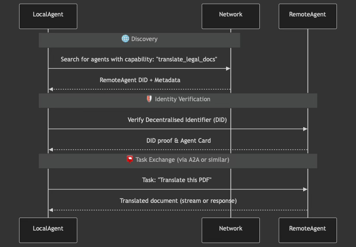Viewport: 356px width, 247px height.
Task: Select the bottom LocalAgent participant box
Action: tap(48, 230)
